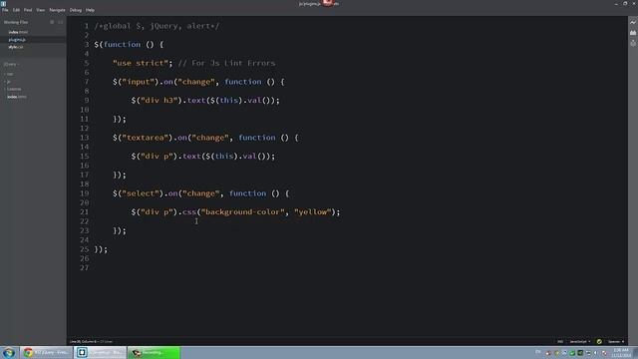Click the EN language indicator in tray
The width and height of the screenshot is (638, 359).
click(538, 352)
